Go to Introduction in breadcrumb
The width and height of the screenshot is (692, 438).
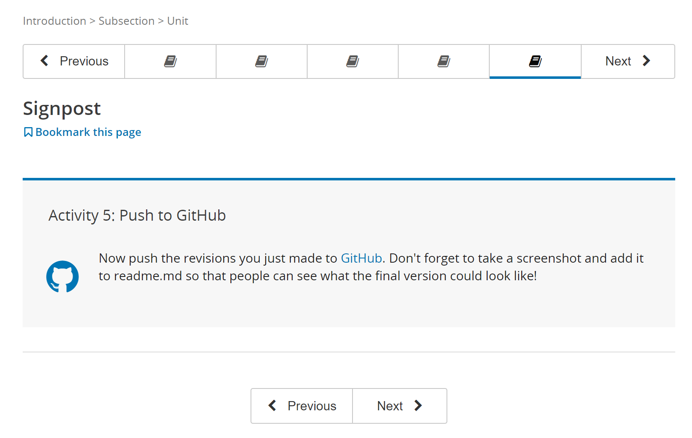click(55, 21)
